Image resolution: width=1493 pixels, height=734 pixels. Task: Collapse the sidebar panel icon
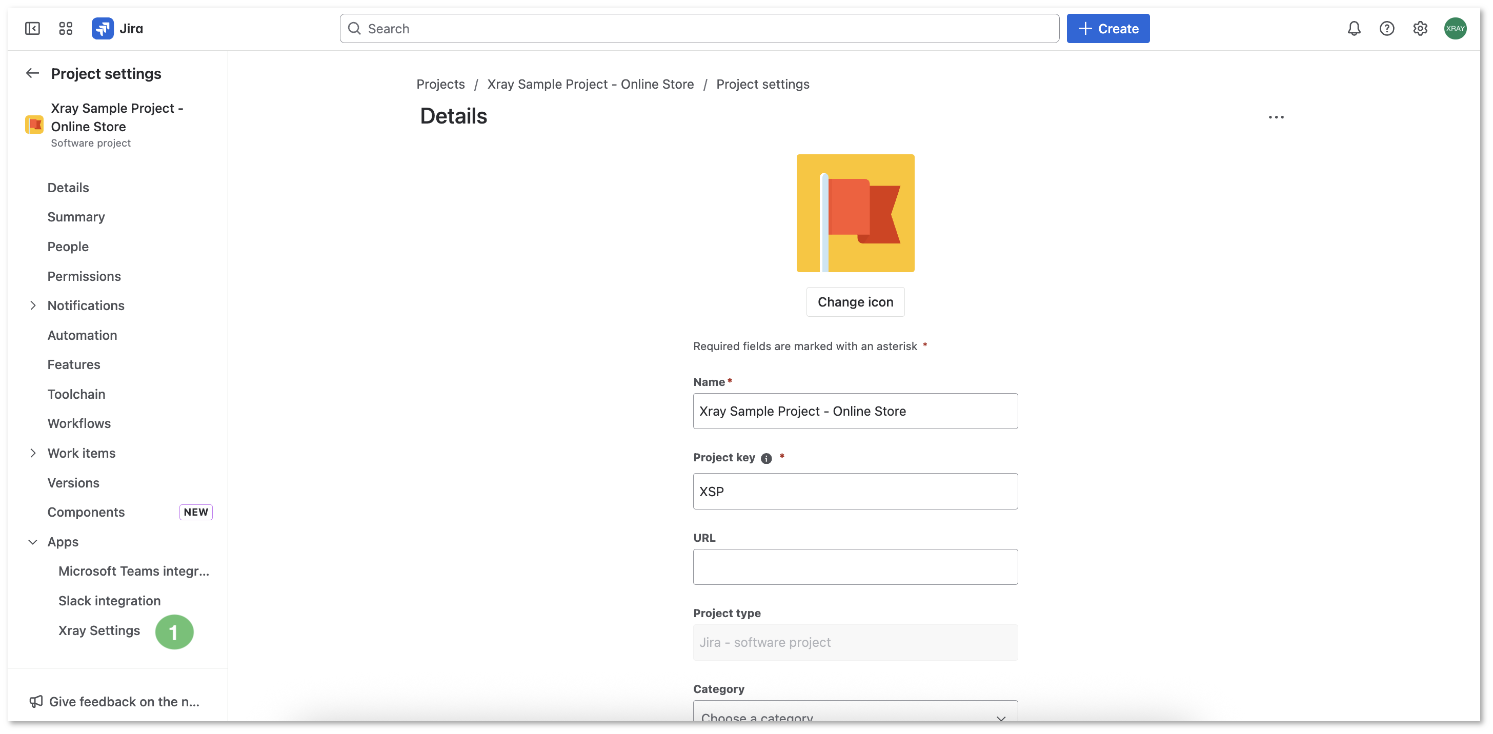tap(32, 28)
